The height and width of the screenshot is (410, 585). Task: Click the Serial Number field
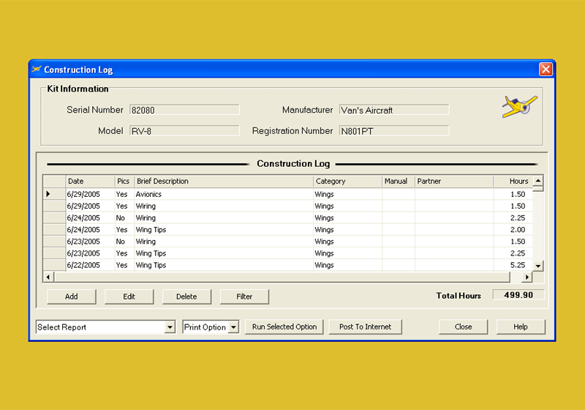point(184,110)
